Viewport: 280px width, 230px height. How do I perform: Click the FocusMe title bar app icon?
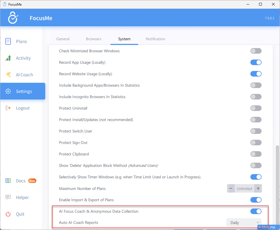[x=5, y=4]
